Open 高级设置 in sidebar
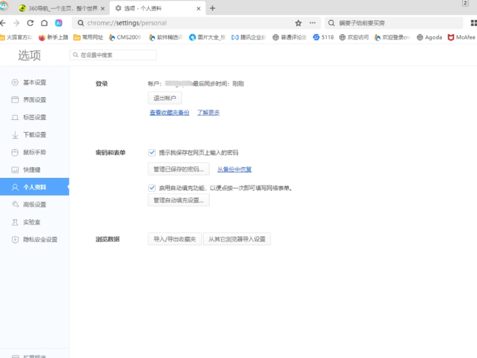477x358 pixels. 35,205
